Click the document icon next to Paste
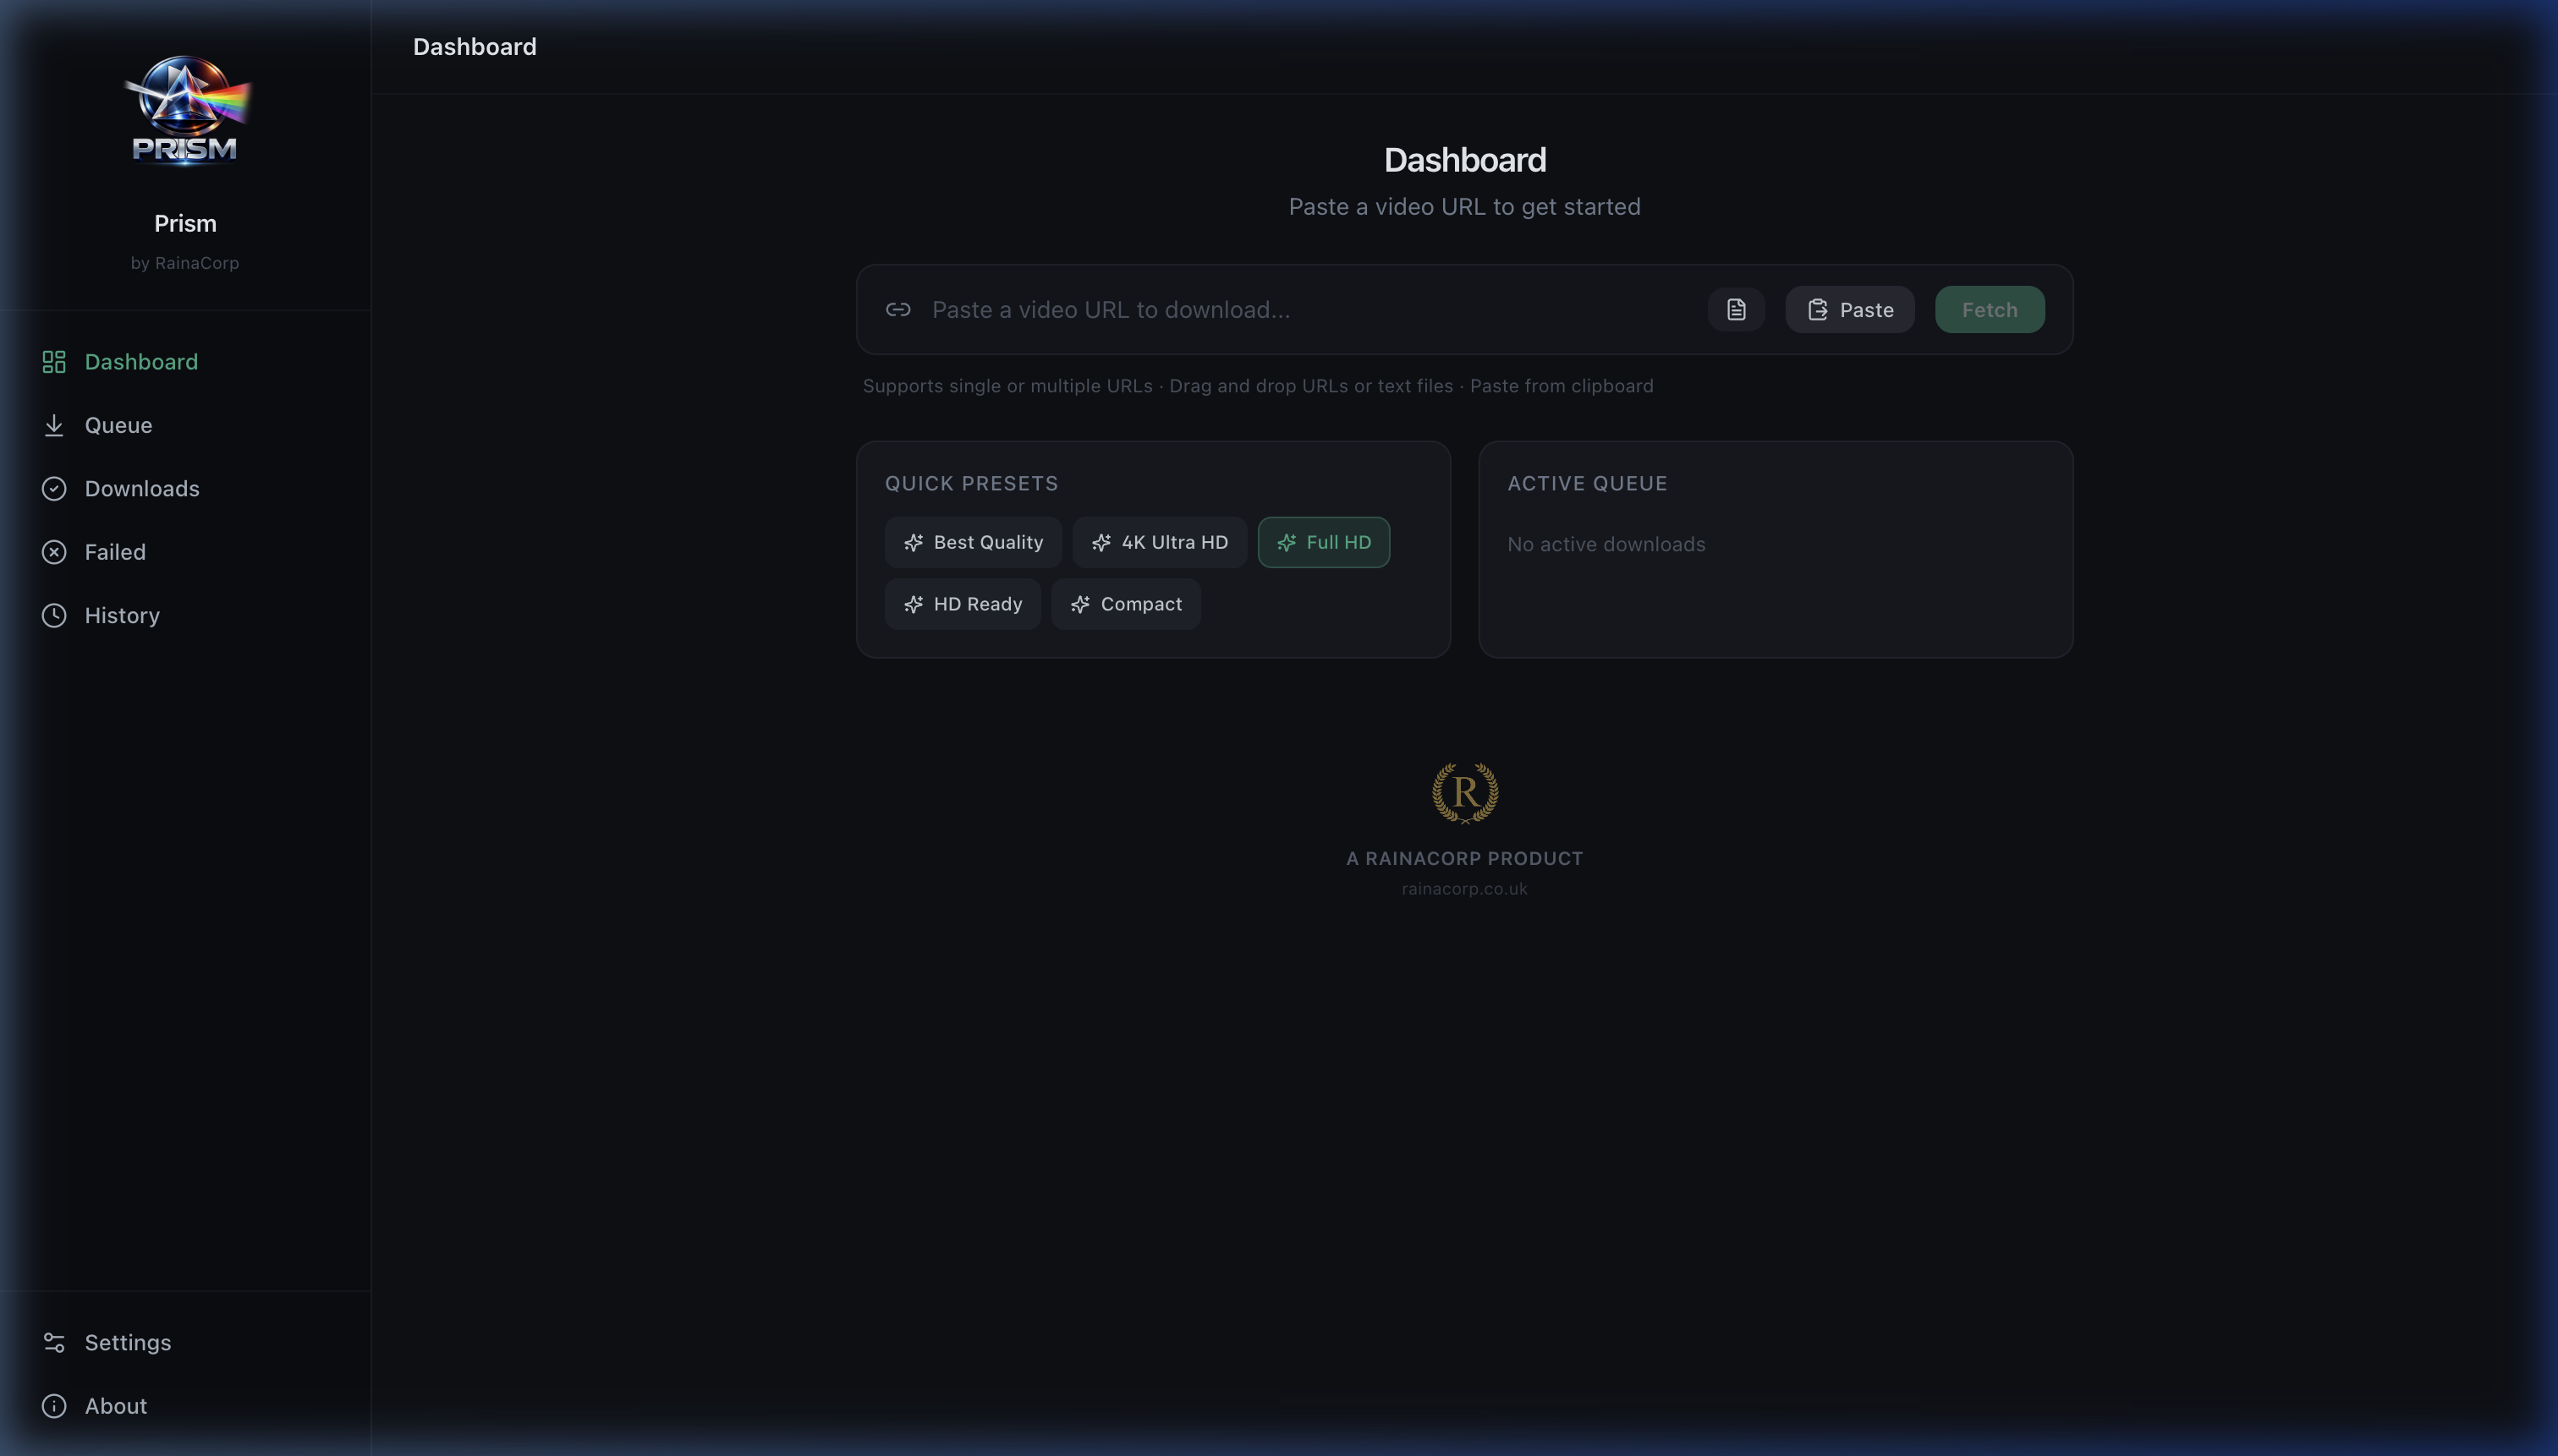 click(x=1736, y=309)
